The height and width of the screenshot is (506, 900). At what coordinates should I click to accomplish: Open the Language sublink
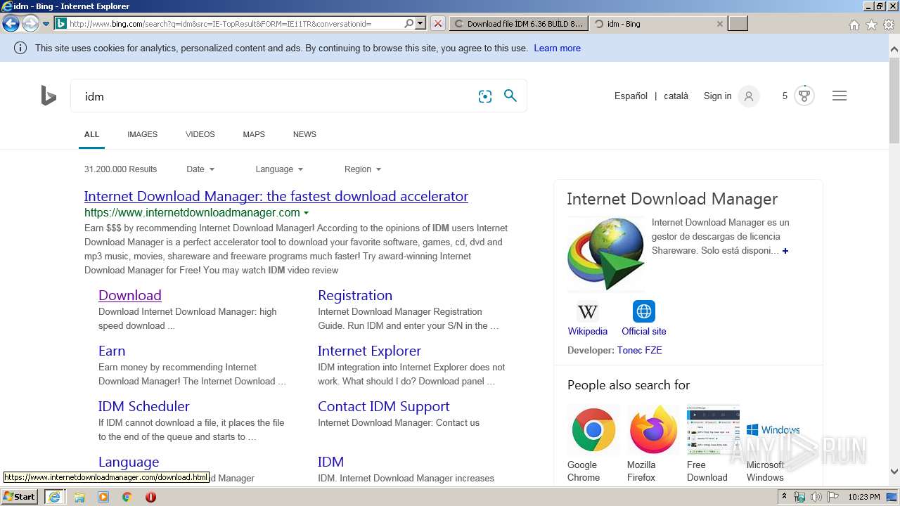(129, 462)
